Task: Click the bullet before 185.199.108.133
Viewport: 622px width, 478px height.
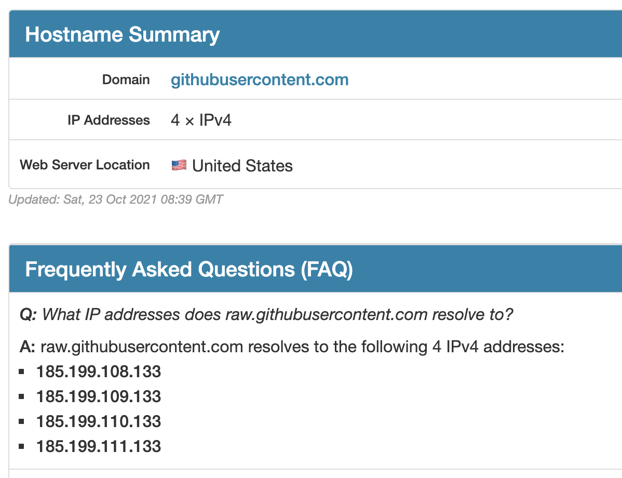Action: pos(22,372)
